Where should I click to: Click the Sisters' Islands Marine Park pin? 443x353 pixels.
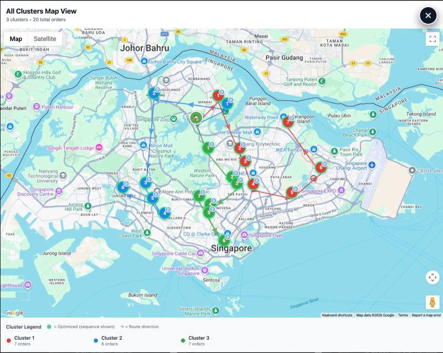215,310
